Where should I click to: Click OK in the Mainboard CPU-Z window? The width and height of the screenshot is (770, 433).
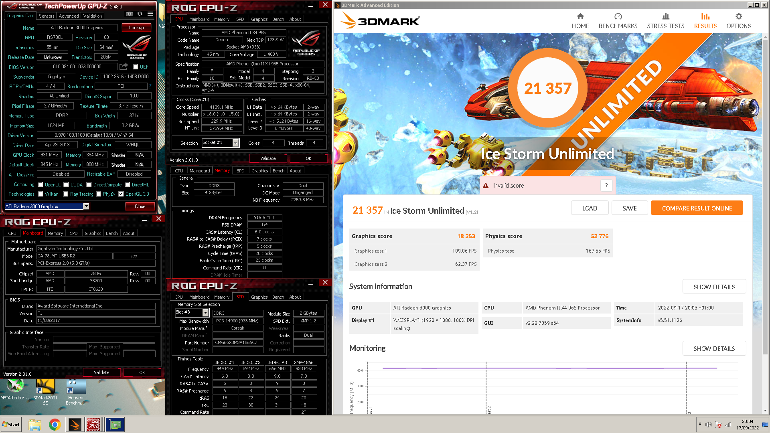tap(142, 372)
